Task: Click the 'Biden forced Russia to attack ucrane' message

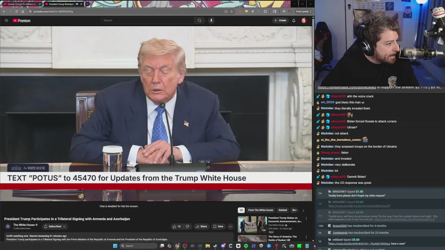Action: (372, 121)
